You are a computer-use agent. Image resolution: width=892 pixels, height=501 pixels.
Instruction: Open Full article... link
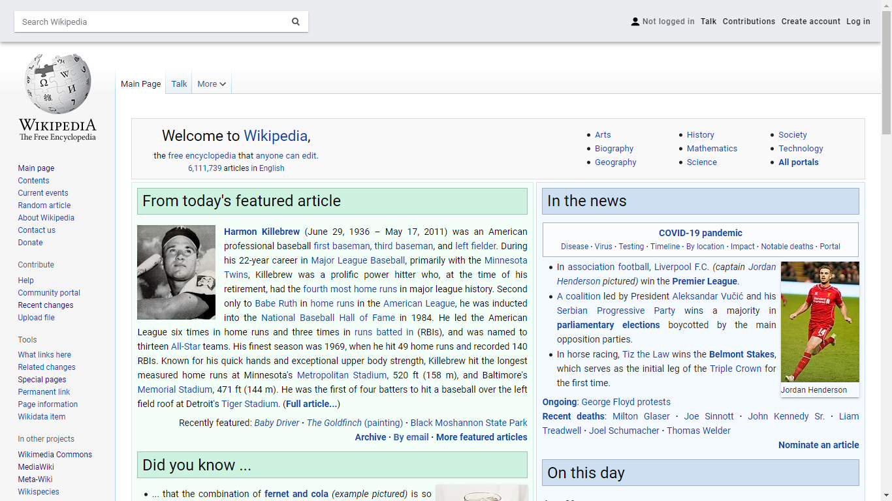[311, 404]
